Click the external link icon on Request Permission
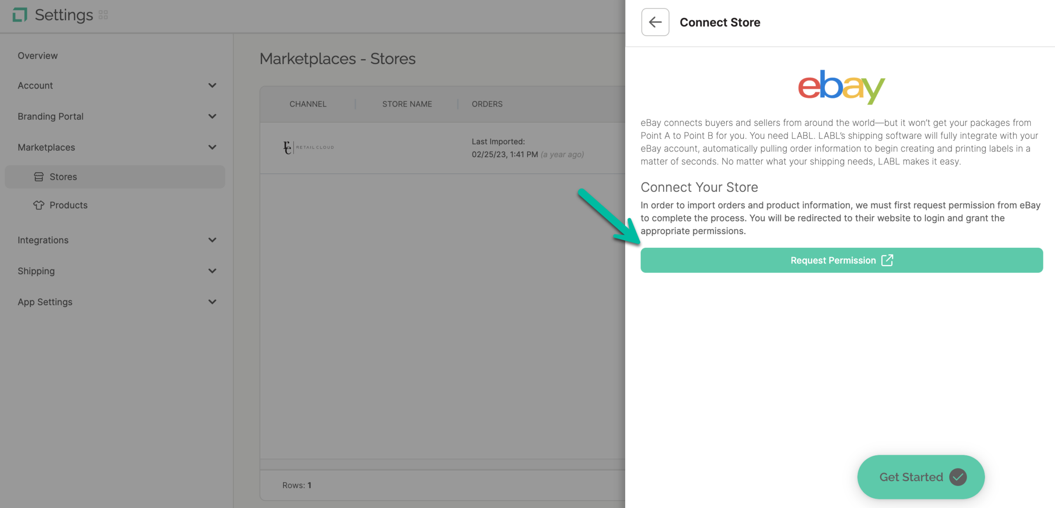This screenshot has width=1055, height=508. point(887,260)
